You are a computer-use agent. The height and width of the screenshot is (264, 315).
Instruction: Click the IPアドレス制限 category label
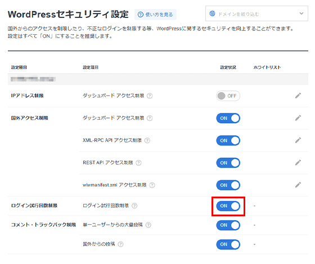pos(27,95)
